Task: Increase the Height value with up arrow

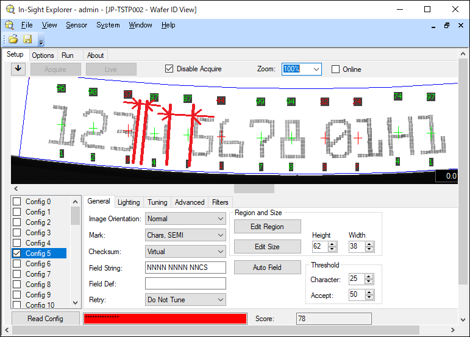Action: [332, 244]
